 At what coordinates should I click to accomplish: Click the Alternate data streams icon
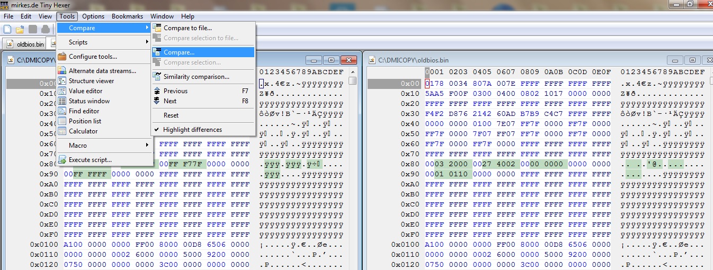click(x=62, y=71)
